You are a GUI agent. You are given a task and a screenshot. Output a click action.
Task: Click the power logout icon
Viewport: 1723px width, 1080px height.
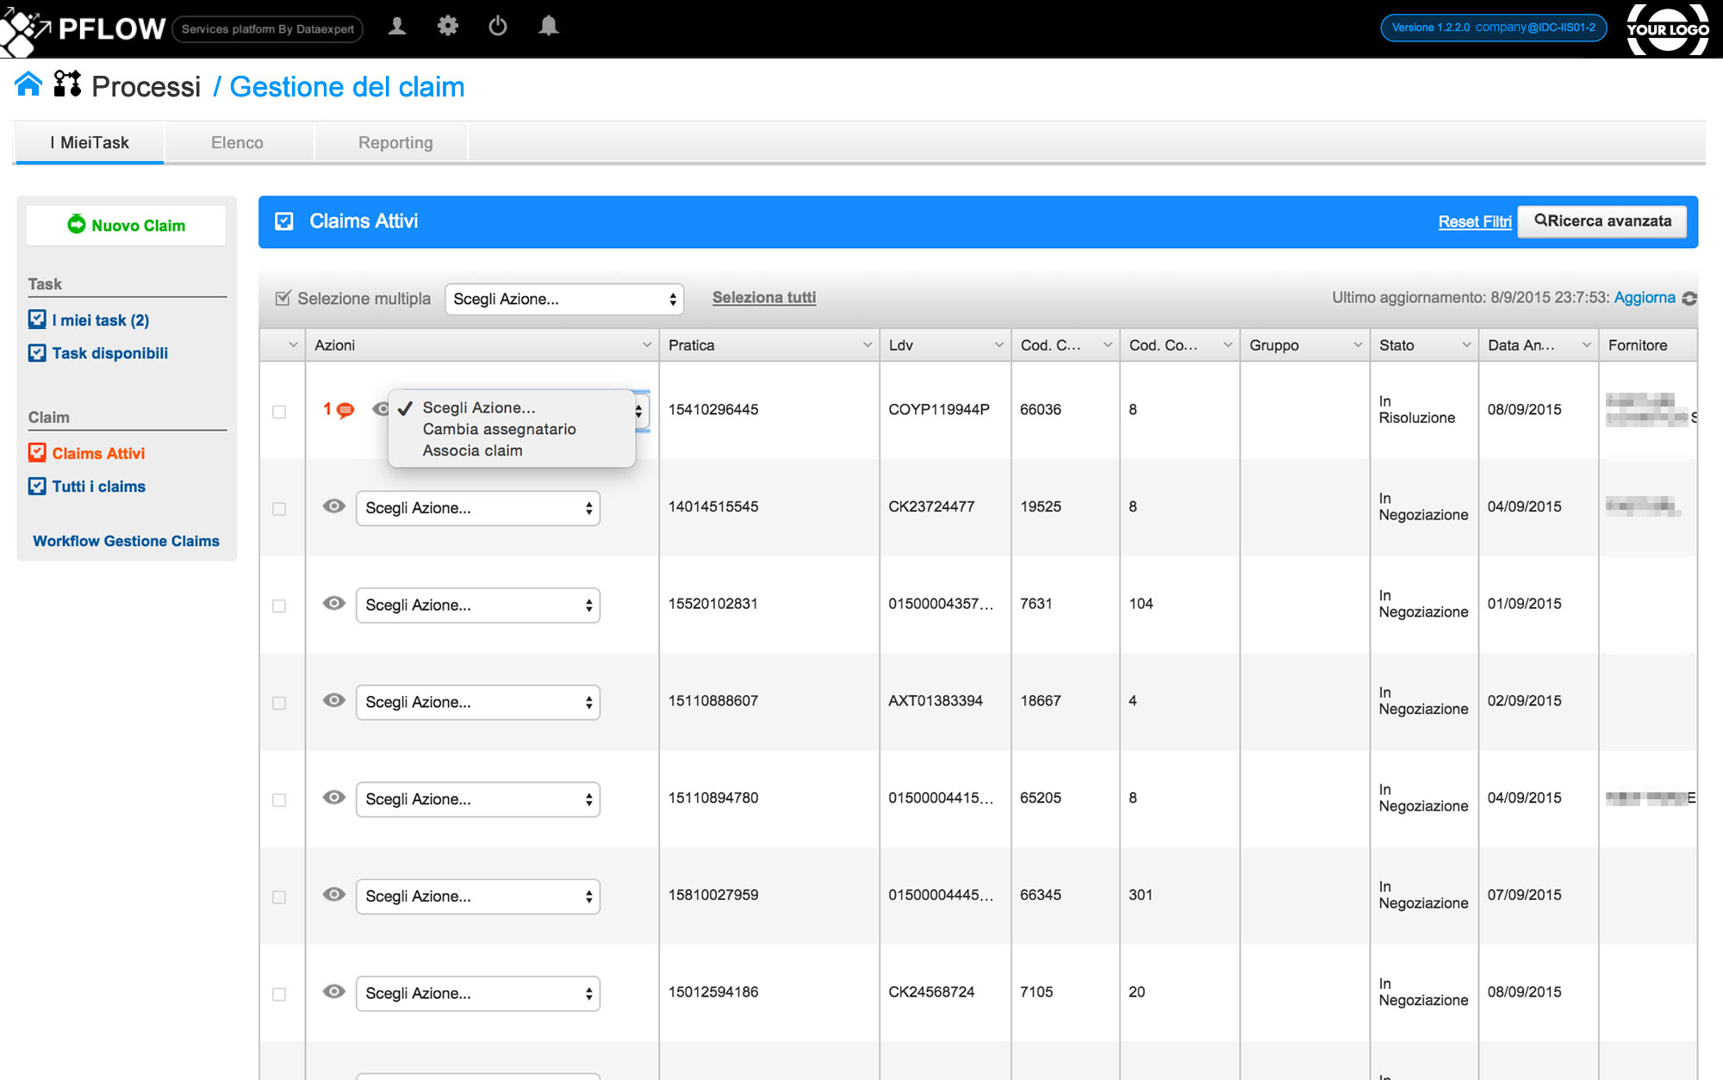(498, 27)
